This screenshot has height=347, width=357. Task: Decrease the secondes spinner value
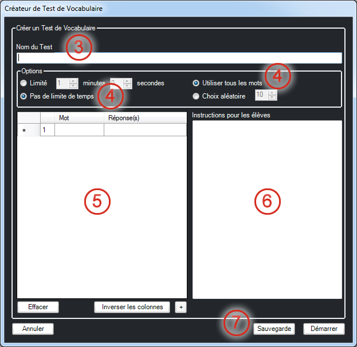pos(127,86)
